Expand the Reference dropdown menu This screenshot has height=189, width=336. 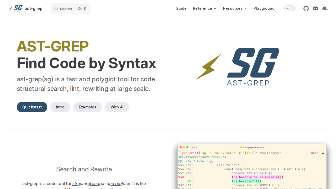tap(204, 8)
